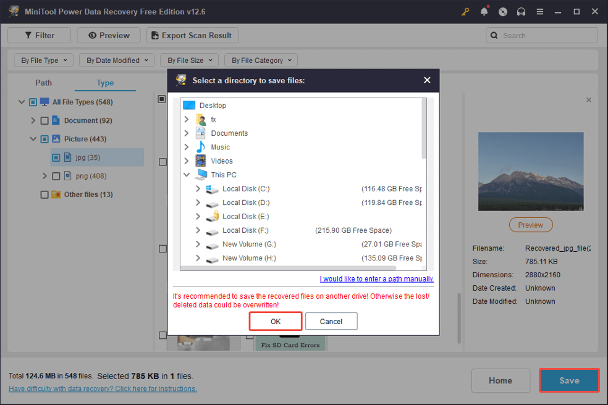Switch to the Path tab
This screenshot has width=608, height=405.
pos(44,83)
